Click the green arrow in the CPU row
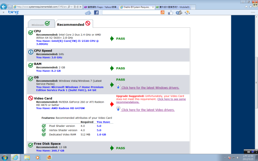This screenshot has width=258, height=161. tap(112, 39)
